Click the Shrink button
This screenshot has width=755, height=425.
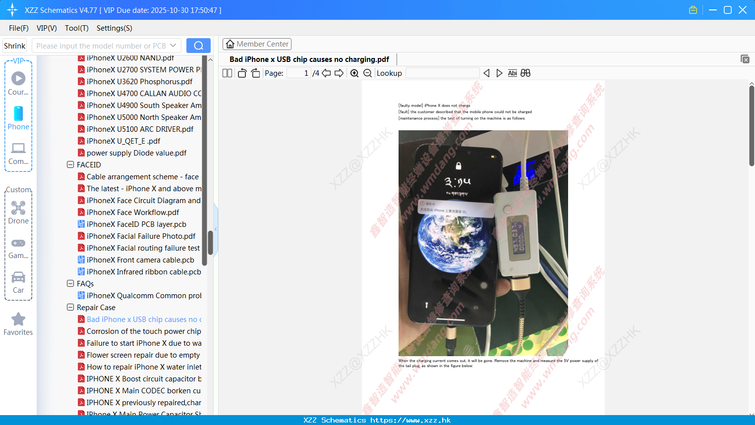coord(15,46)
